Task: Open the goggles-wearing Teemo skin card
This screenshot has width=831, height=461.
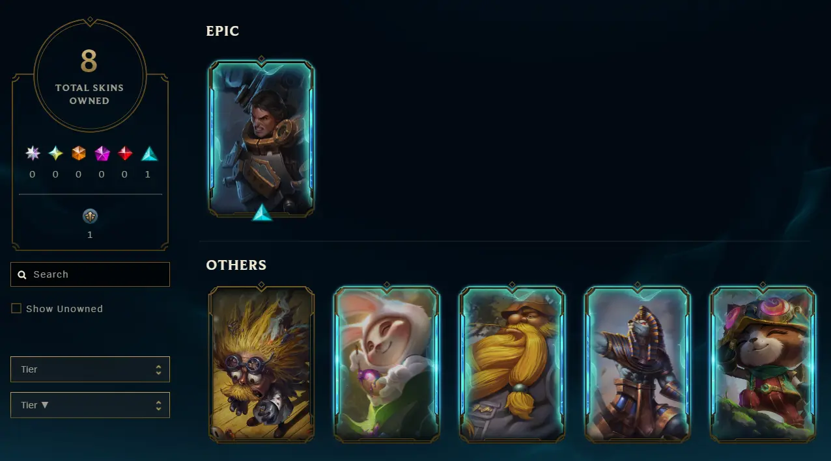Action: pyautogui.click(x=763, y=364)
